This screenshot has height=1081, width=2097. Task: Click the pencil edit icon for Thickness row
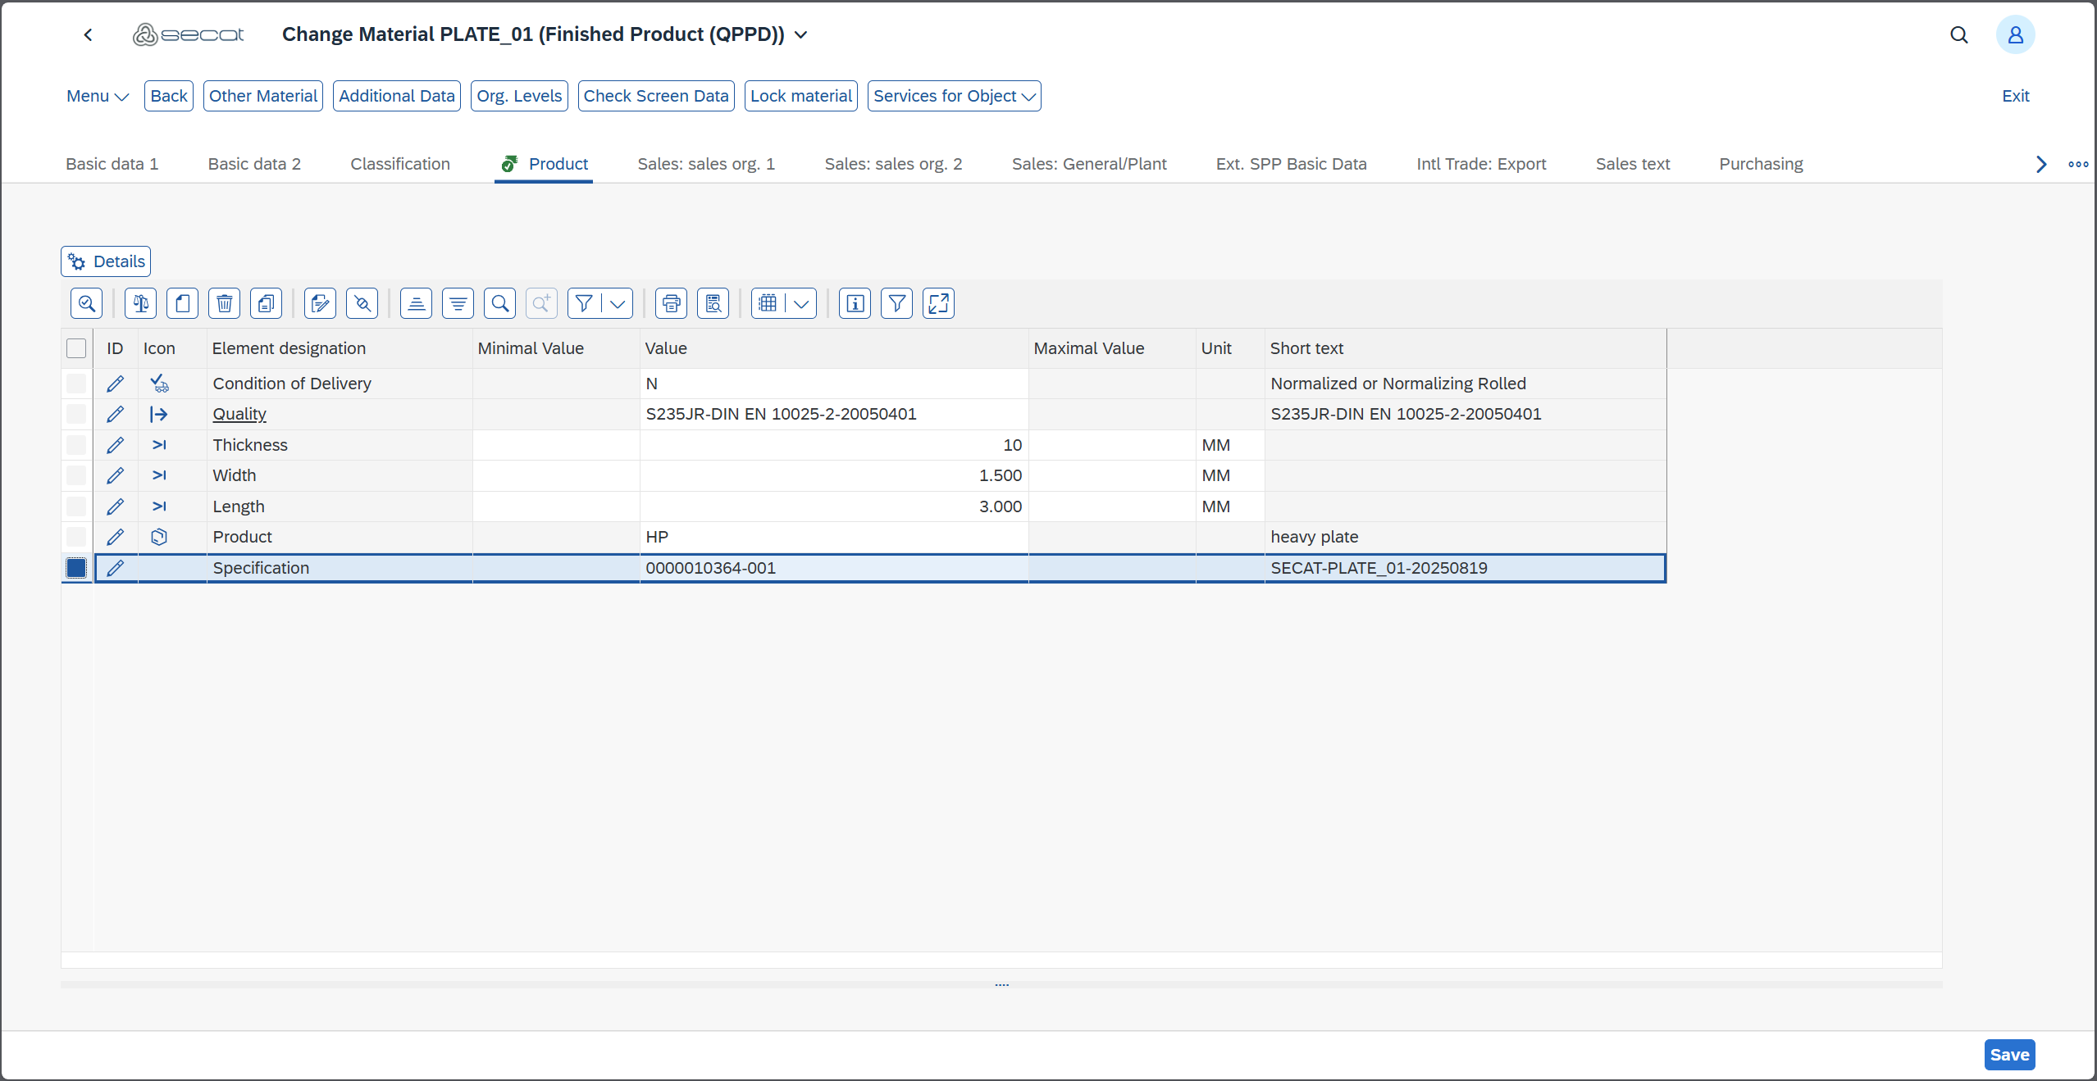[115, 445]
